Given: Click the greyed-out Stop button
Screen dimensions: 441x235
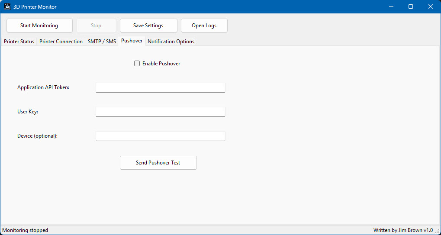Looking at the screenshot, I should [x=96, y=26].
